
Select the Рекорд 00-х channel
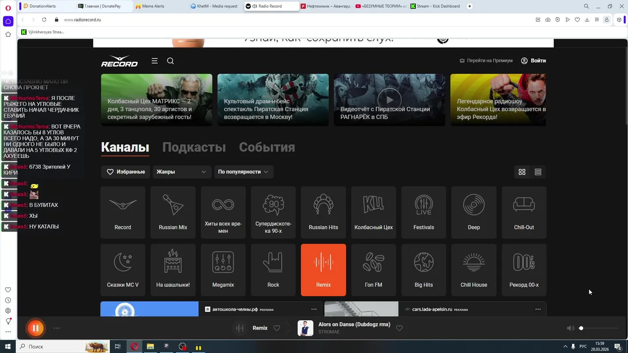click(x=524, y=270)
